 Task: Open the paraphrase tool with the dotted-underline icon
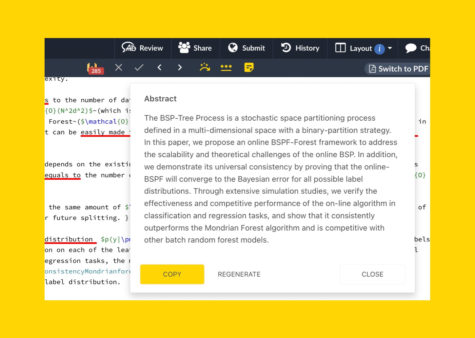point(226,68)
